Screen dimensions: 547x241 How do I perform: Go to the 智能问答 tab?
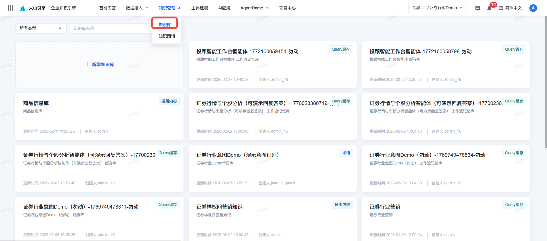pyautogui.click(x=107, y=8)
